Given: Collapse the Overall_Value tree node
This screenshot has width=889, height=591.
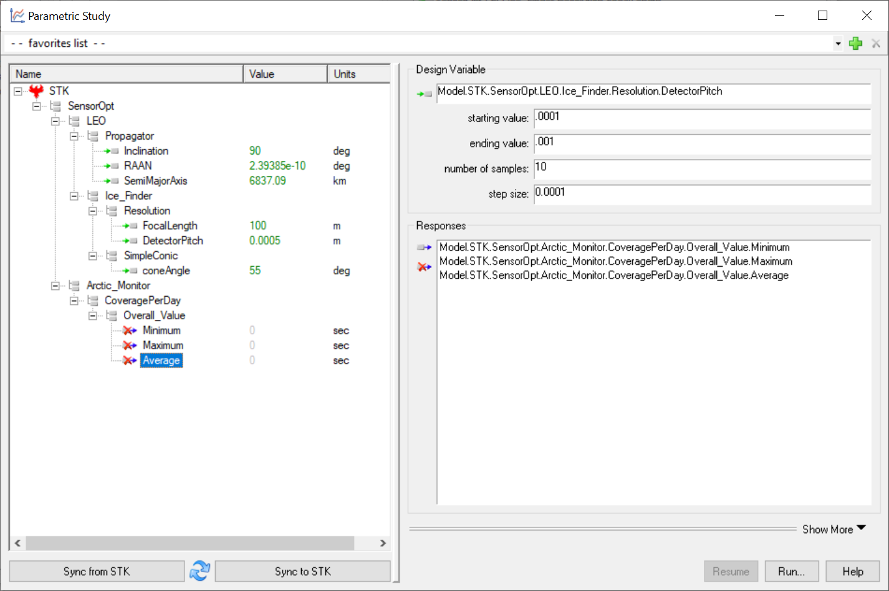Looking at the screenshot, I should [93, 315].
